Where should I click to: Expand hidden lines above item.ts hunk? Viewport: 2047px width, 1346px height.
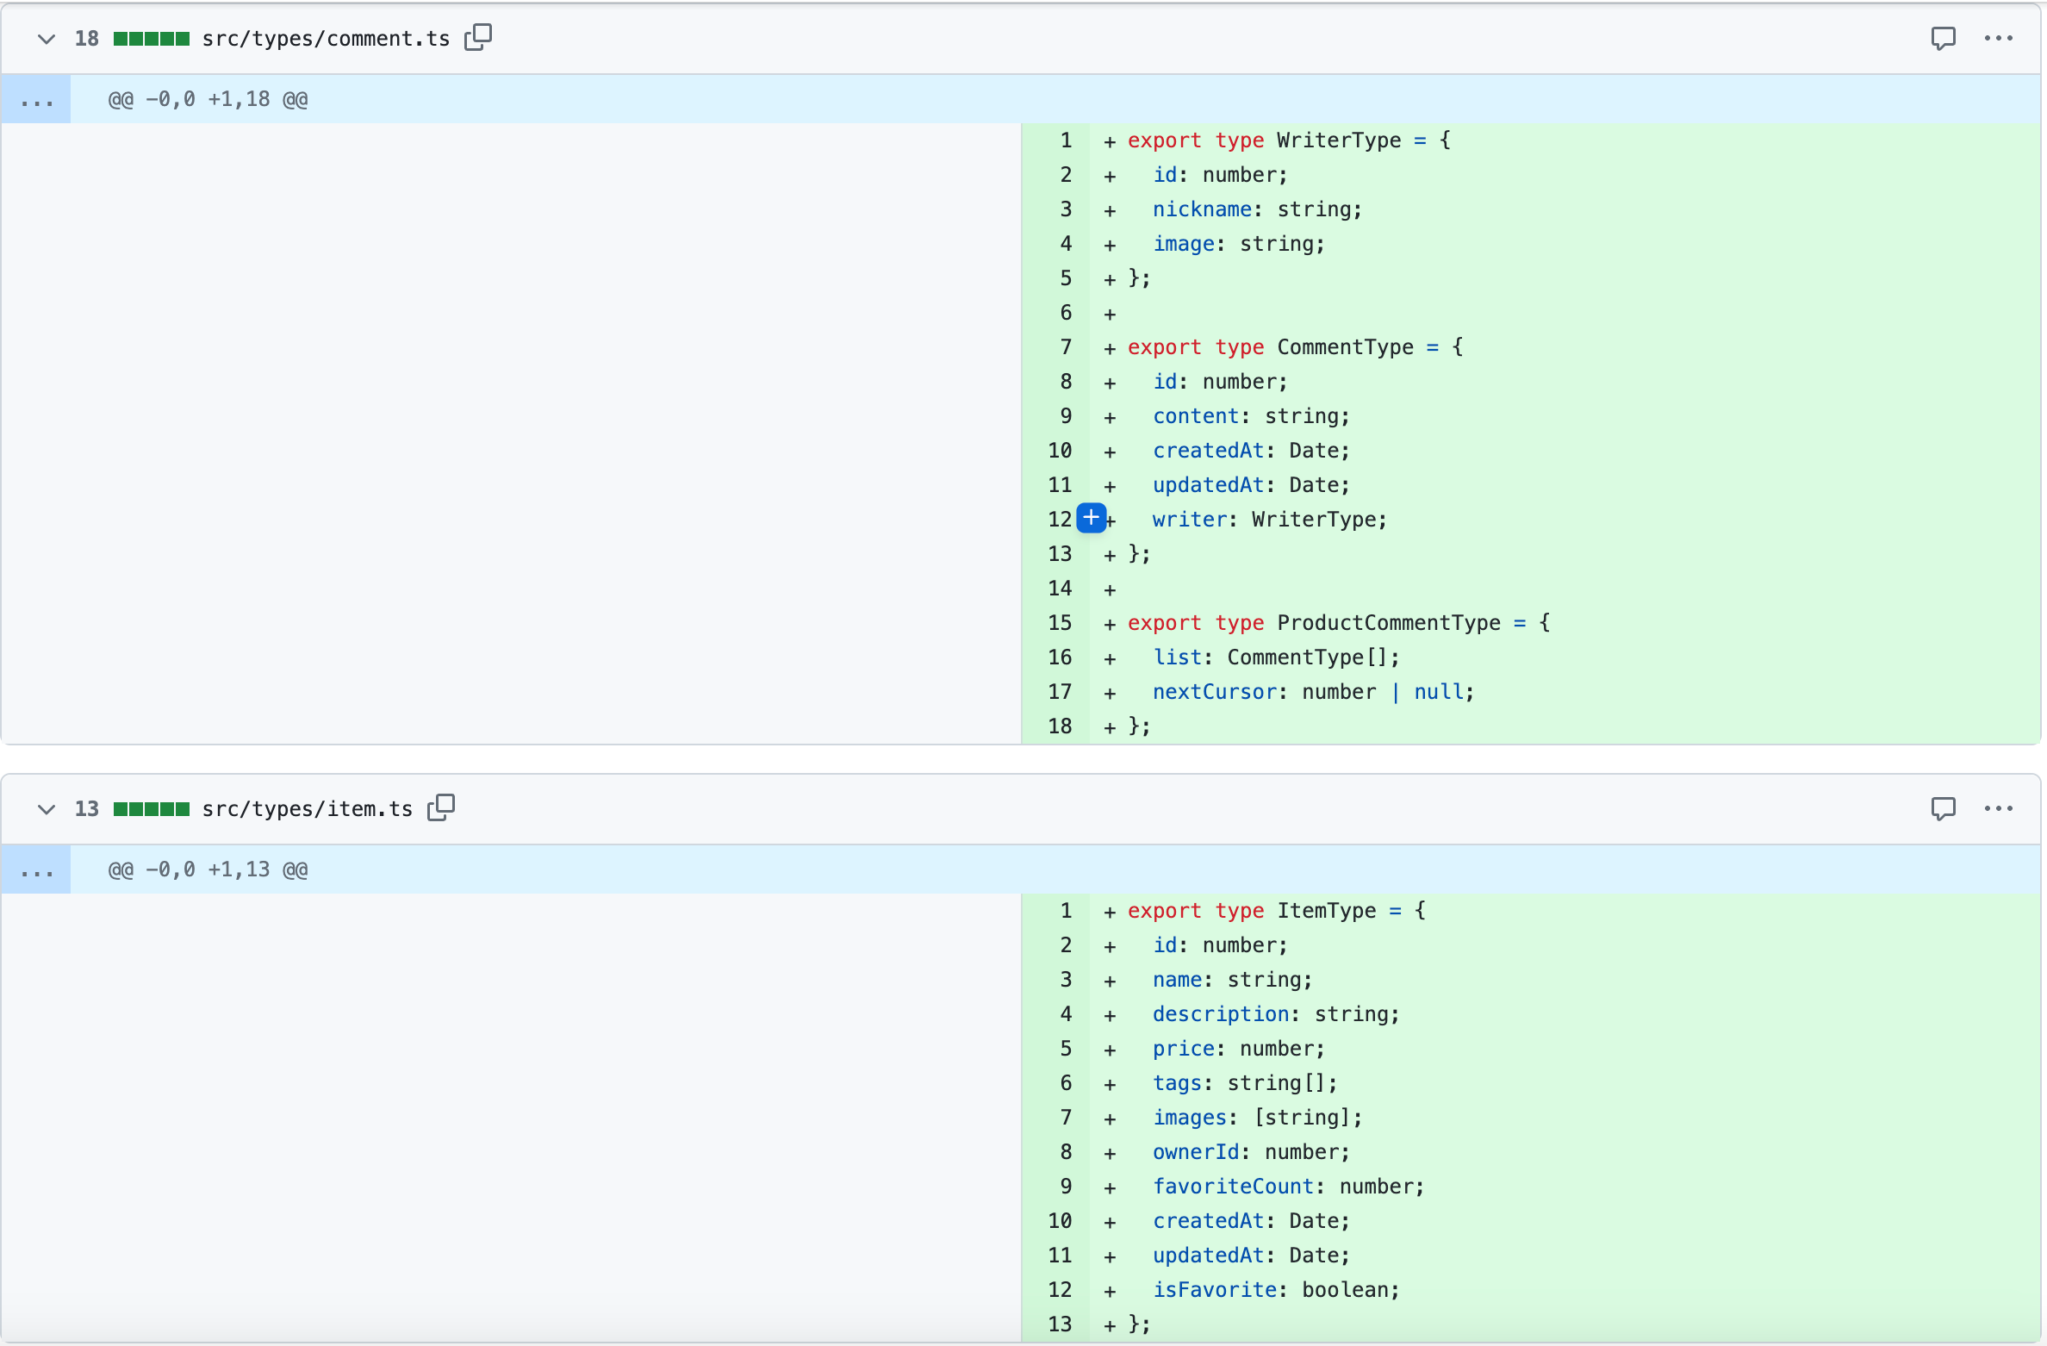pos(36,870)
